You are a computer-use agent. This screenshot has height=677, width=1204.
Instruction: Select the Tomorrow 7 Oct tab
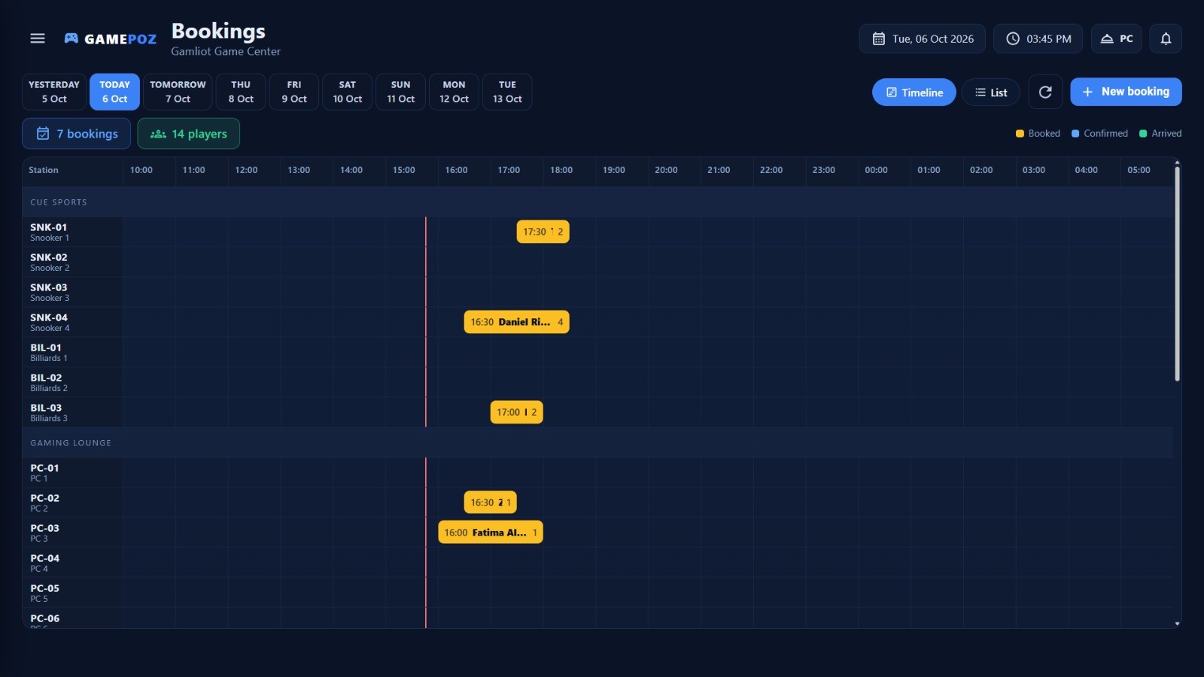click(178, 92)
